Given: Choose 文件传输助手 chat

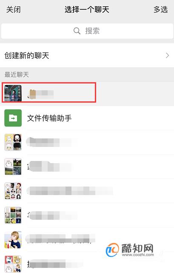Looking at the screenshot, I should point(87,118).
